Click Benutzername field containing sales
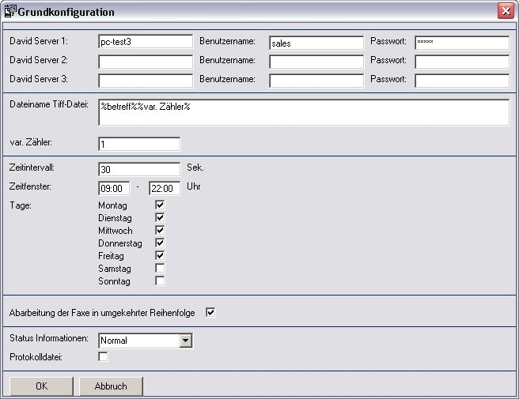 (x=316, y=43)
